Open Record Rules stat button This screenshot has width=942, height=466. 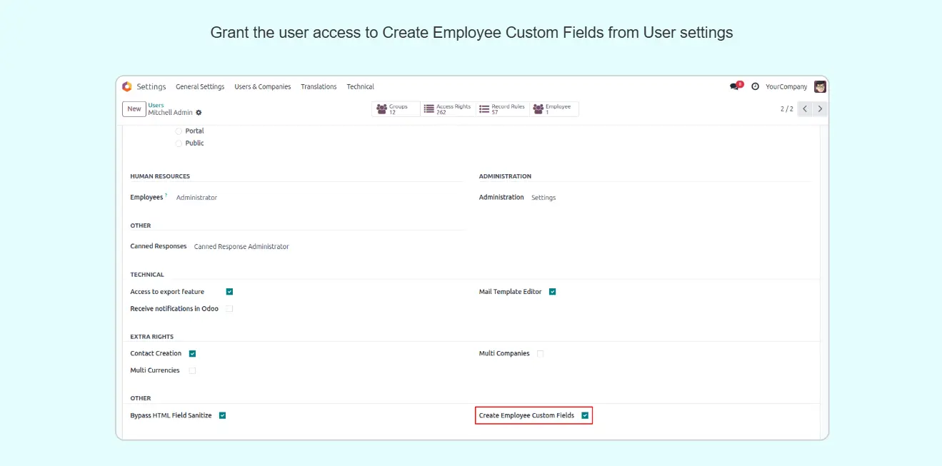[x=502, y=109]
